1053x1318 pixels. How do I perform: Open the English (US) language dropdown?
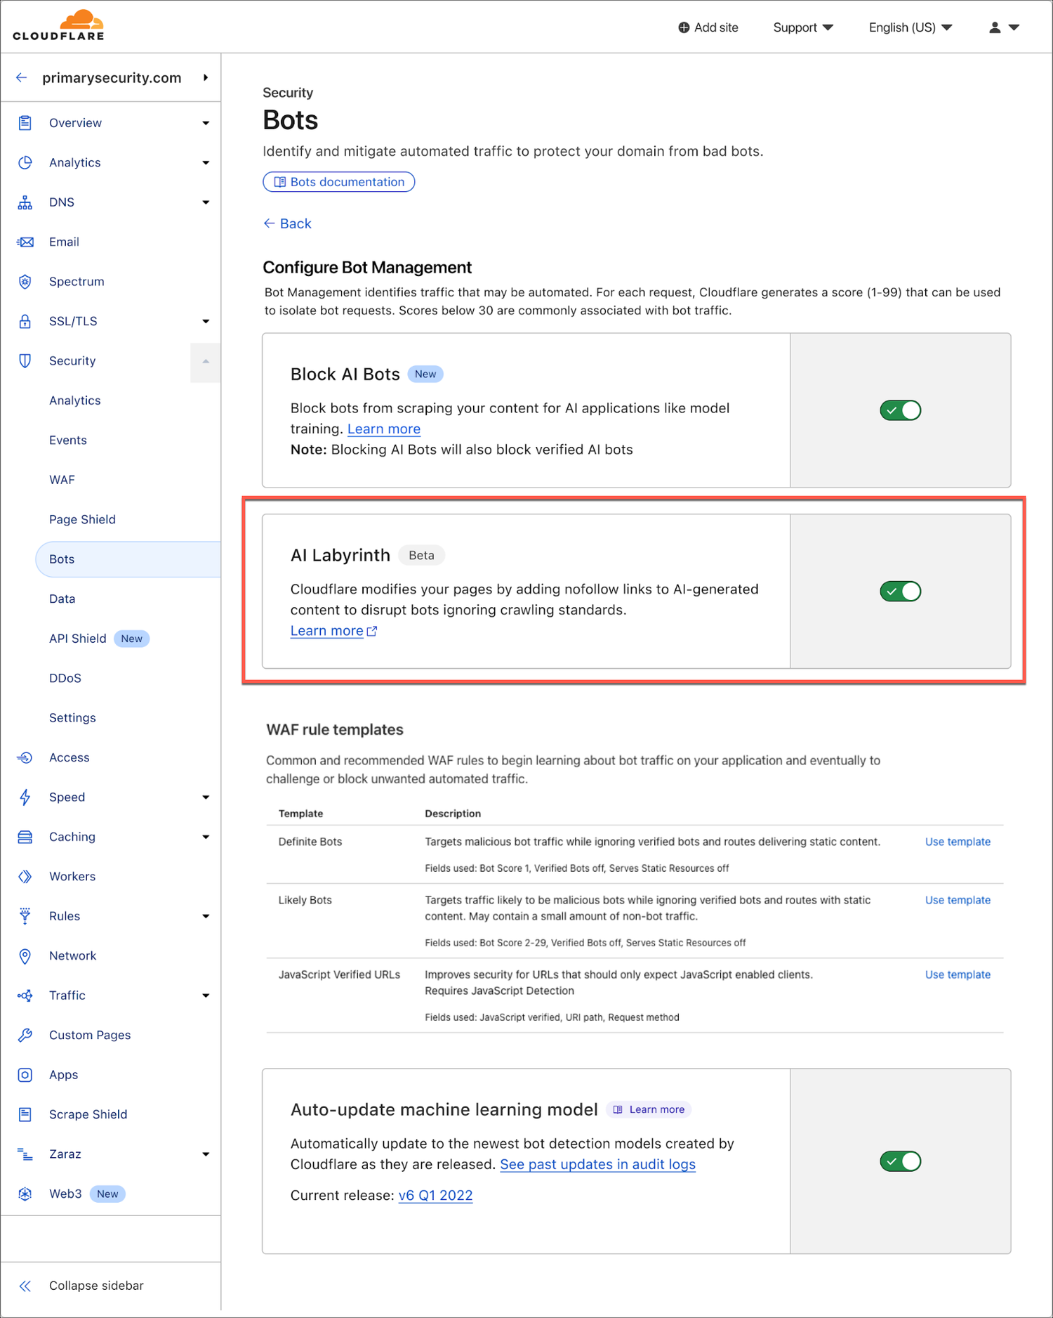[910, 27]
